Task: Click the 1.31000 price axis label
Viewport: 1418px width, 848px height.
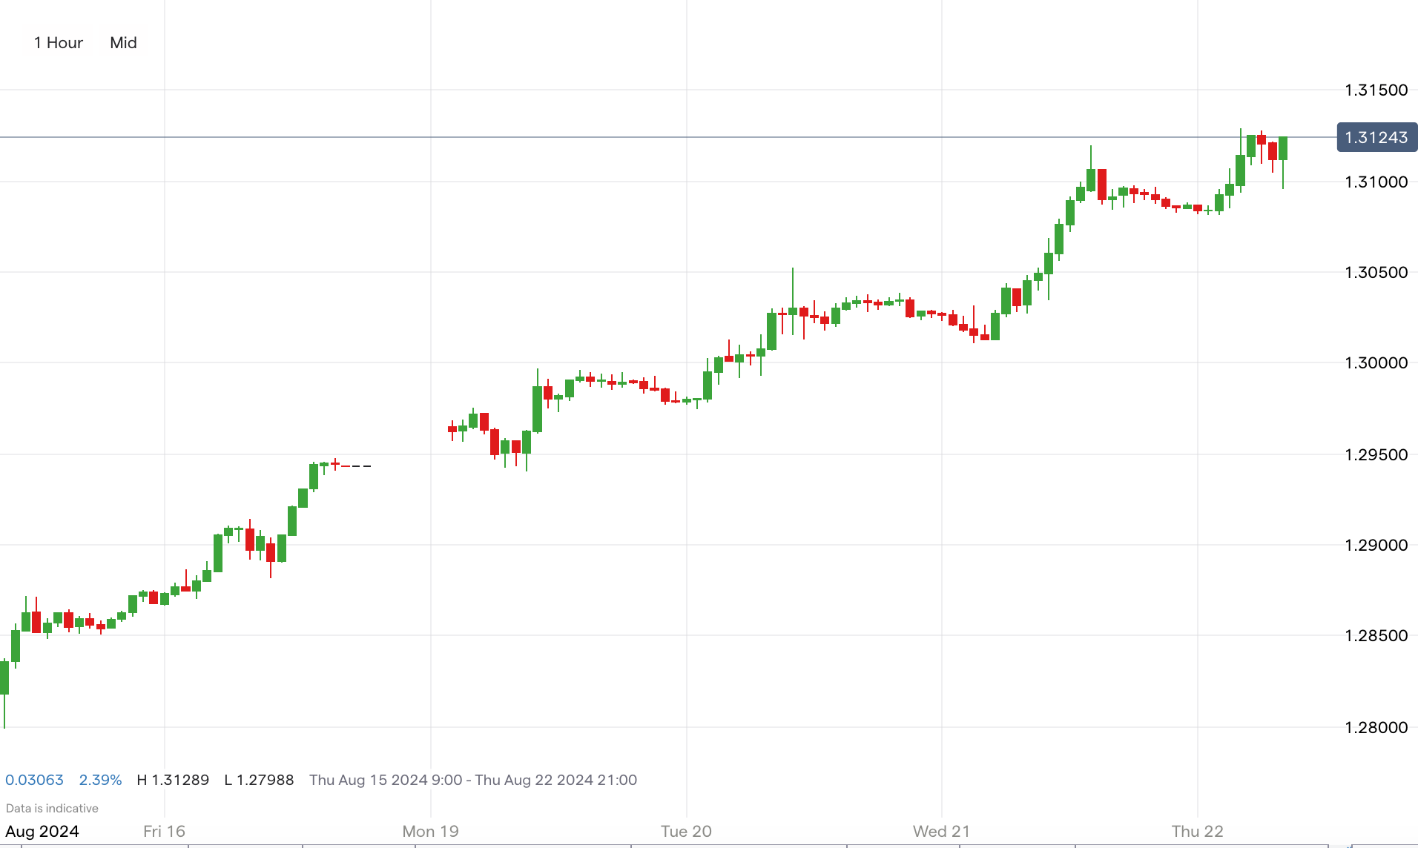Action: click(x=1376, y=182)
